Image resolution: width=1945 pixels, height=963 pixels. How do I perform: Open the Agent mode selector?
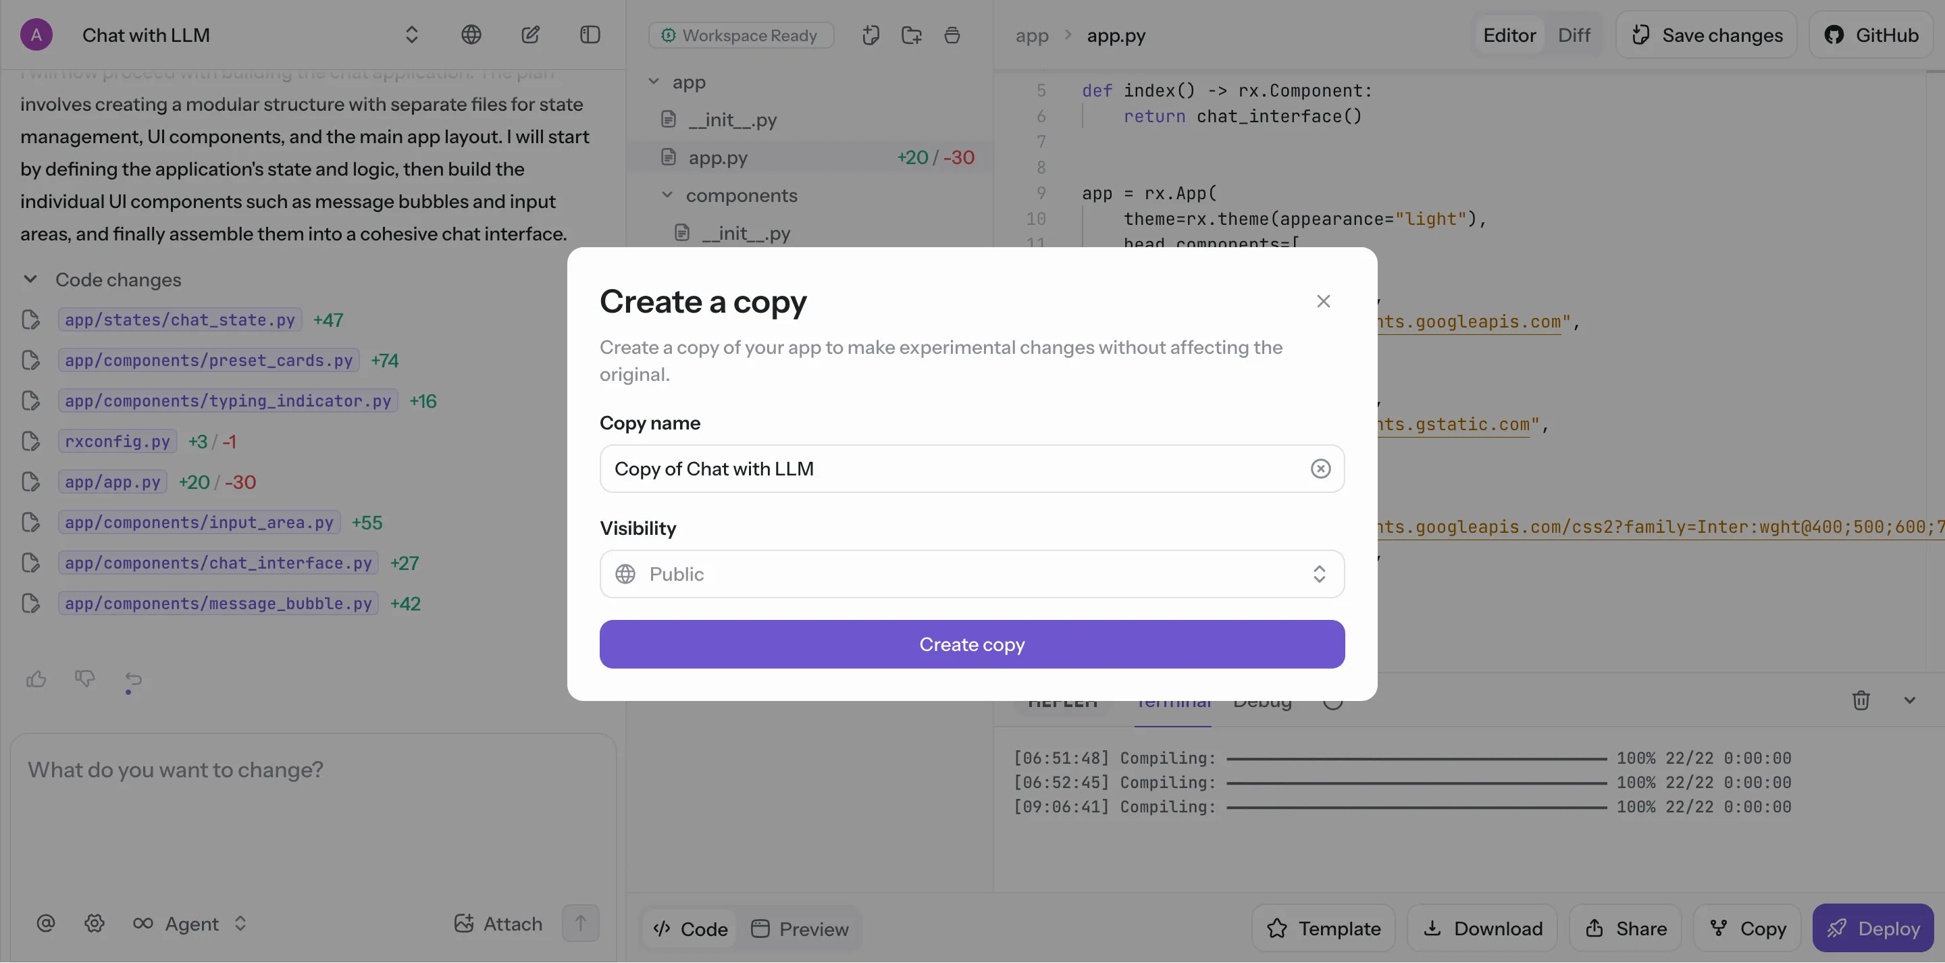(191, 923)
